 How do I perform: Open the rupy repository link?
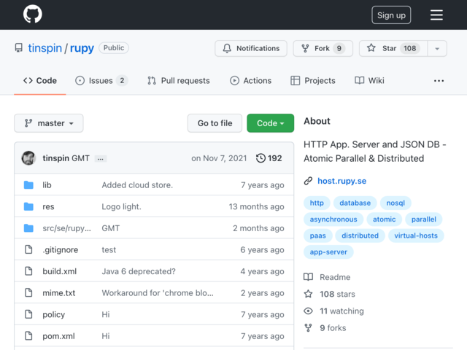click(x=82, y=48)
